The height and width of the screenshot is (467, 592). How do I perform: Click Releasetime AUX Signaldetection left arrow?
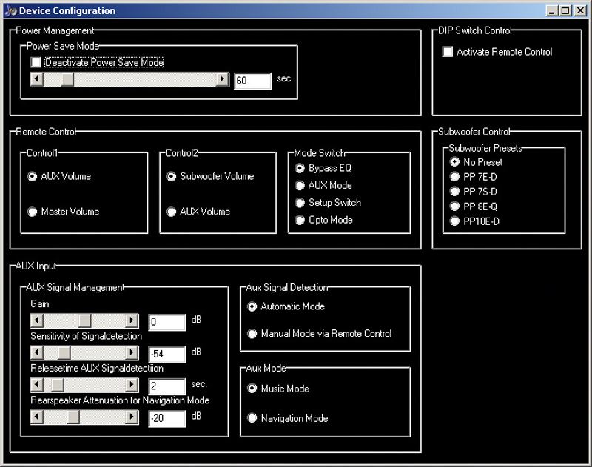coord(36,385)
